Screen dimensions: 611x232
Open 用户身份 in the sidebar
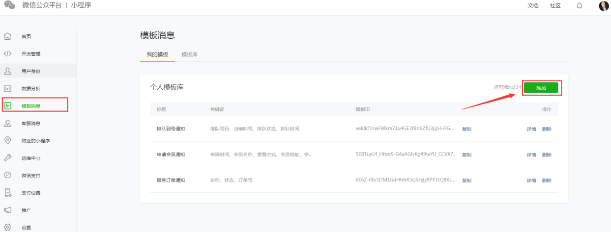pyautogui.click(x=30, y=71)
